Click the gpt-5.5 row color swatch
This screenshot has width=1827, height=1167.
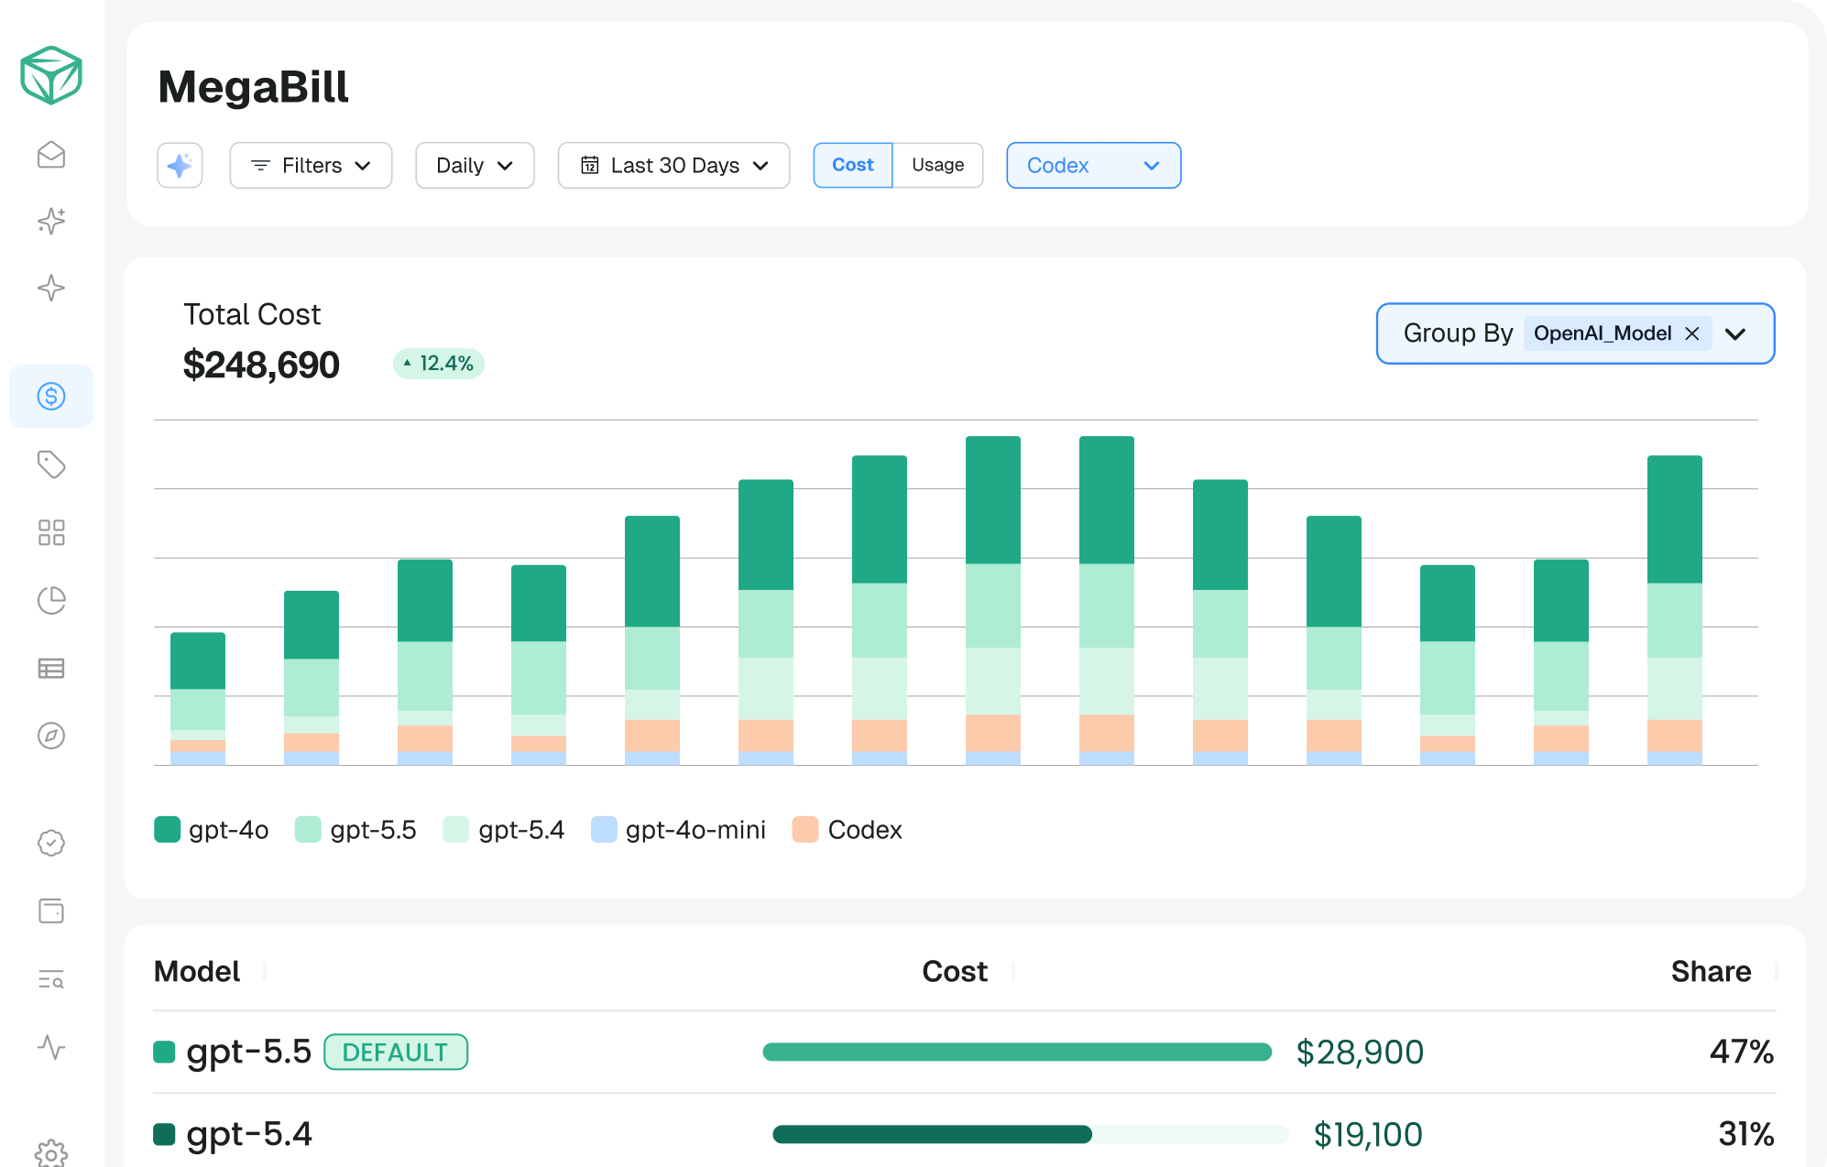coord(164,1052)
